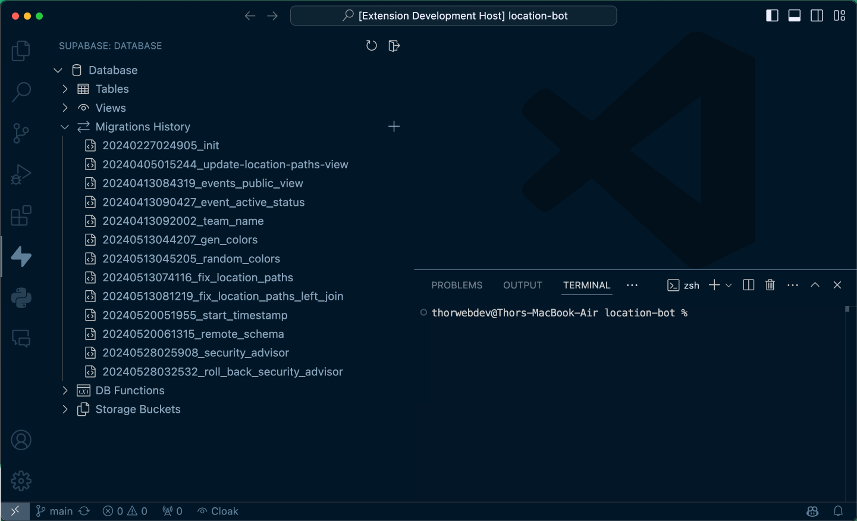Viewport: 857px width, 521px height.
Task: Open the Accounts menu
Action: (x=21, y=440)
